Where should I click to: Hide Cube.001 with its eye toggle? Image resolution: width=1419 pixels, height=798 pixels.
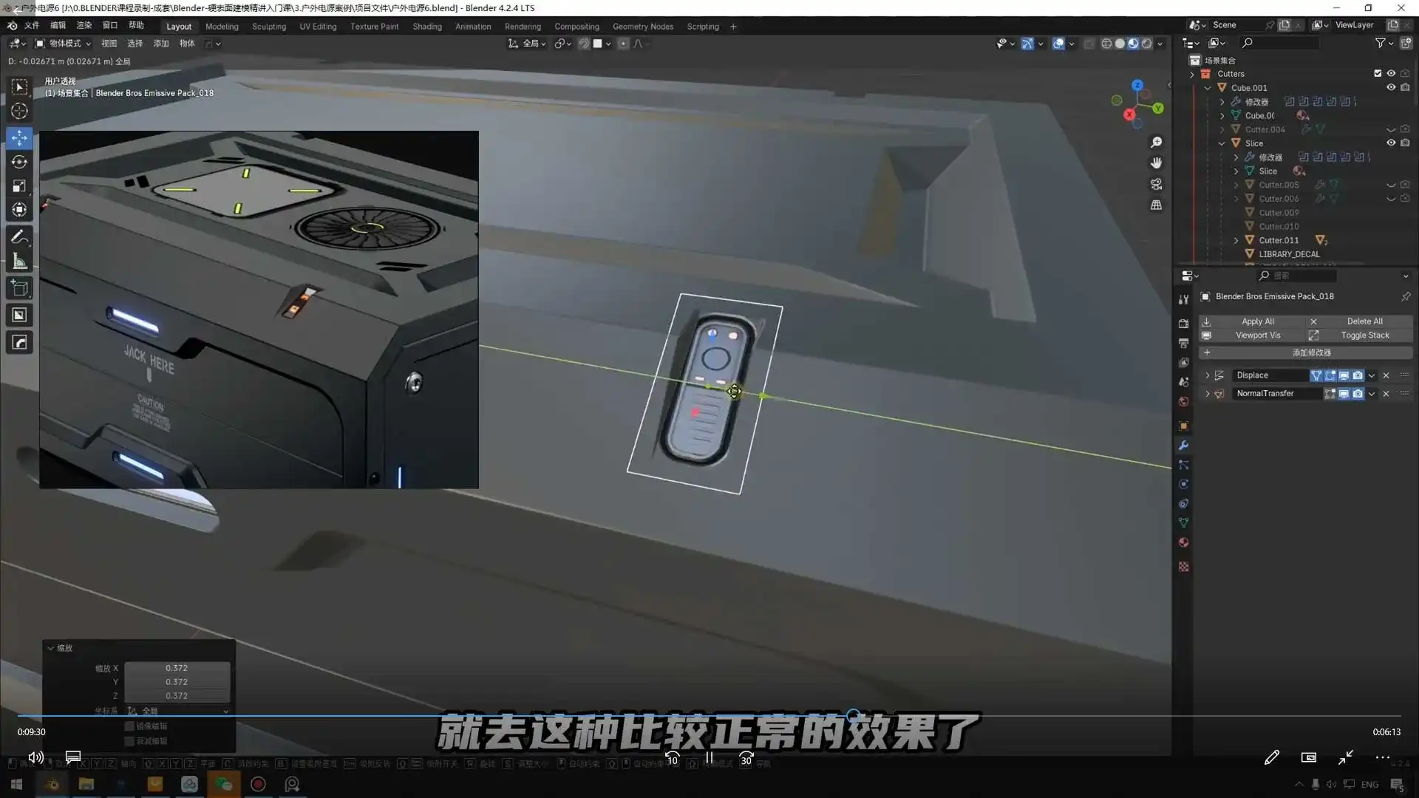click(x=1391, y=87)
